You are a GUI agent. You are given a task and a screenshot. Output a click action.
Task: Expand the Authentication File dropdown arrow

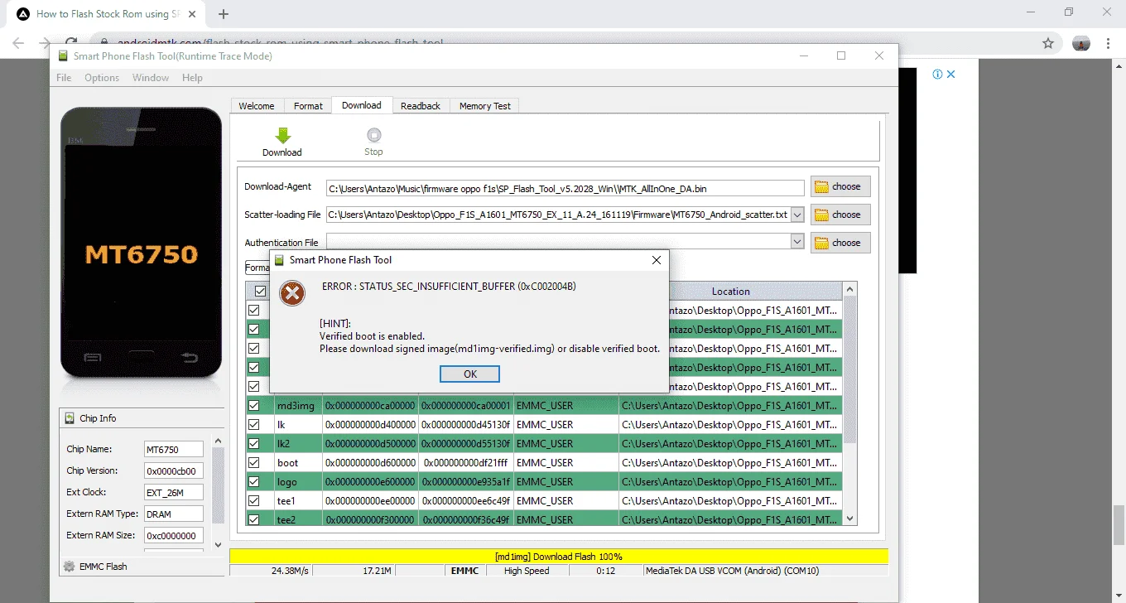coord(797,242)
